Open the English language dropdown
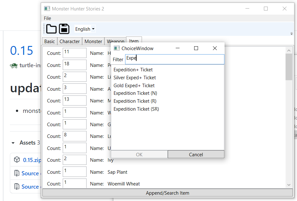The image size is (297, 201). (x=85, y=29)
